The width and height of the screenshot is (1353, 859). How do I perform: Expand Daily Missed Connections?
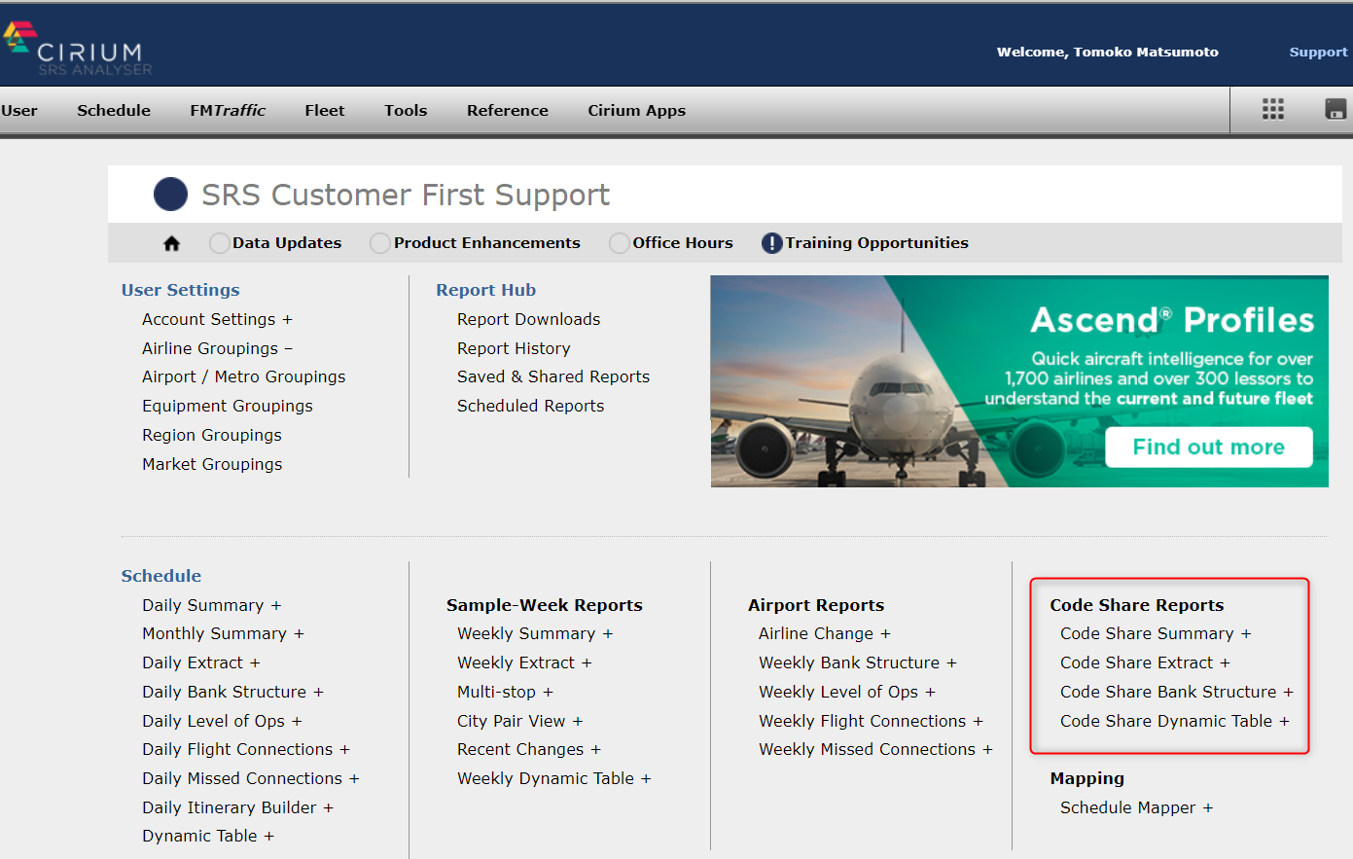[x=251, y=778]
